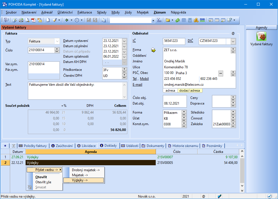Open dropdown arrow next to folder toolbar icon
This screenshot has height=199, width=278.
[x=172, y=20]
